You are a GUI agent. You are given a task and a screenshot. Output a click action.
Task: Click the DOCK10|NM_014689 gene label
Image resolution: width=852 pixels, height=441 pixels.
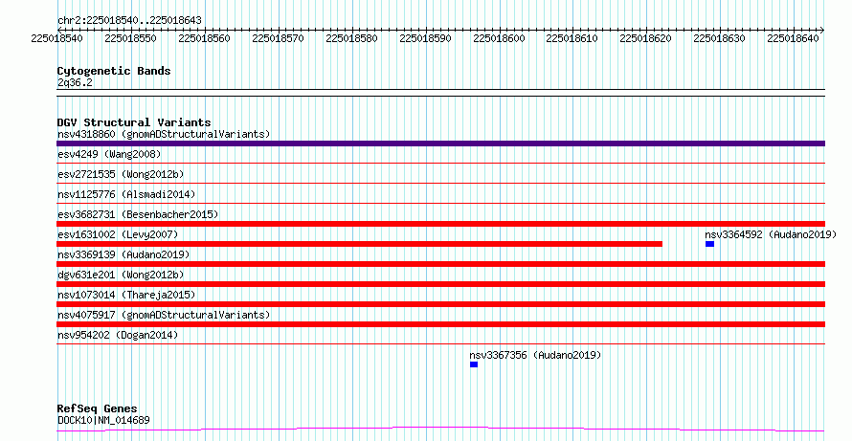103,420
